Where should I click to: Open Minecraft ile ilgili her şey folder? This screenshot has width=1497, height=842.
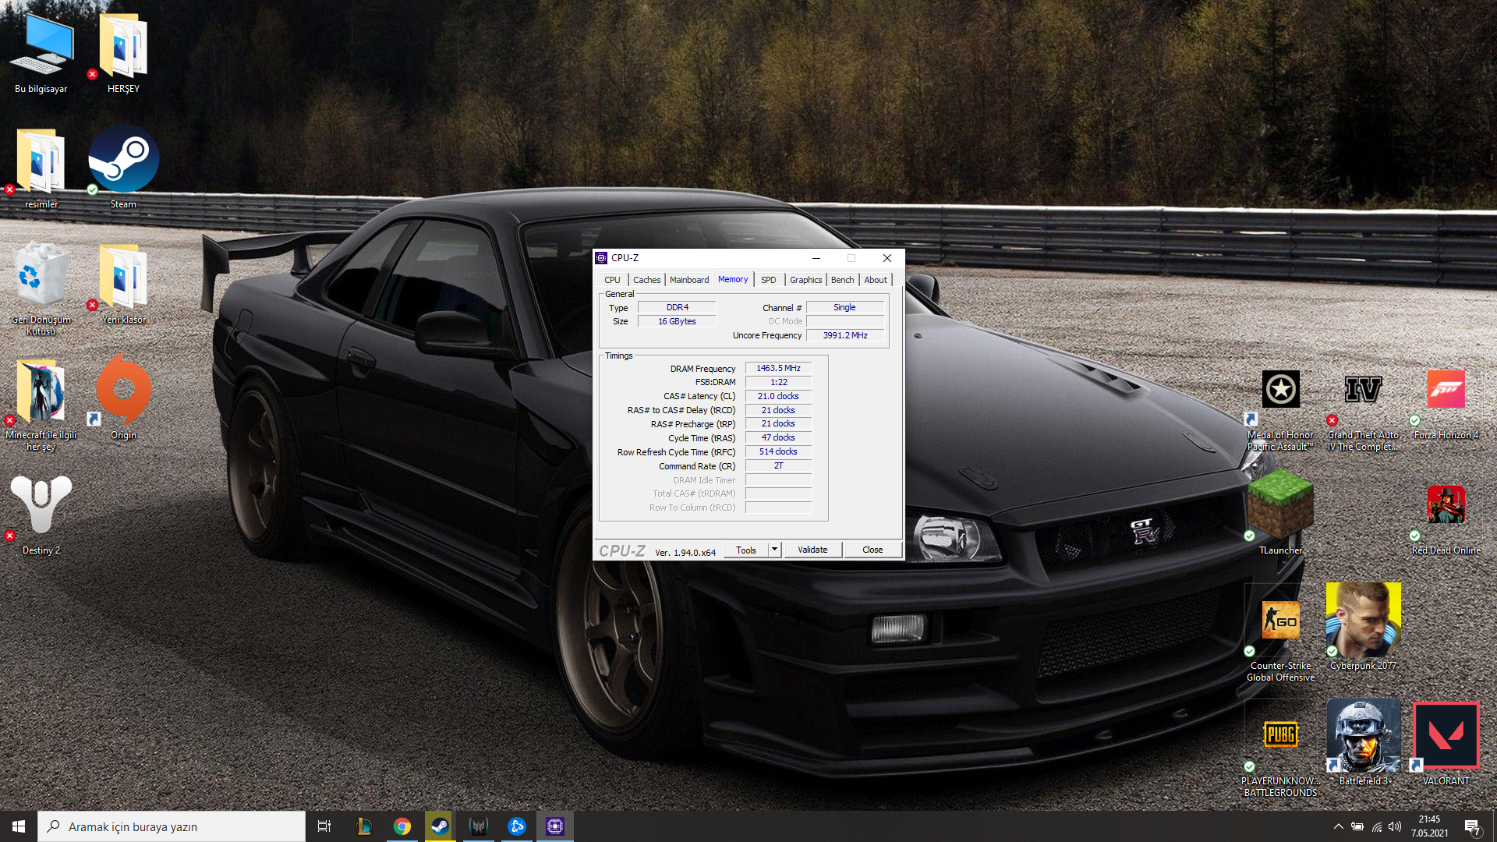point(41,404)
